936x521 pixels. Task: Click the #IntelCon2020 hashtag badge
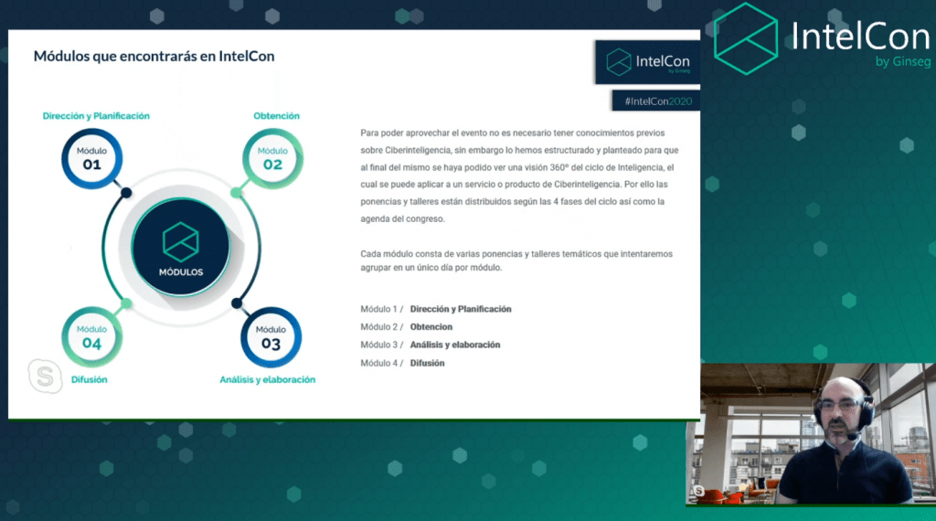click(x=656, y=101)
